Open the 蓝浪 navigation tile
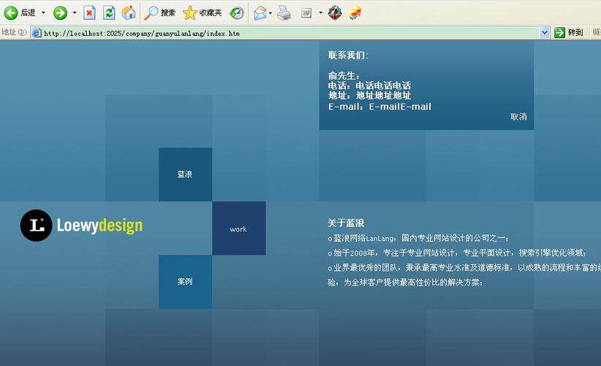 (x=185, y=174)
